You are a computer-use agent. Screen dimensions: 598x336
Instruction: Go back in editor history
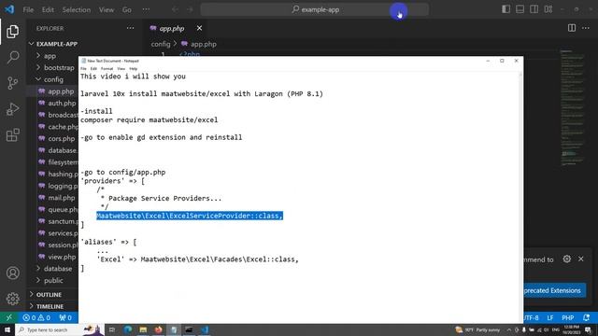pos(175,9)
